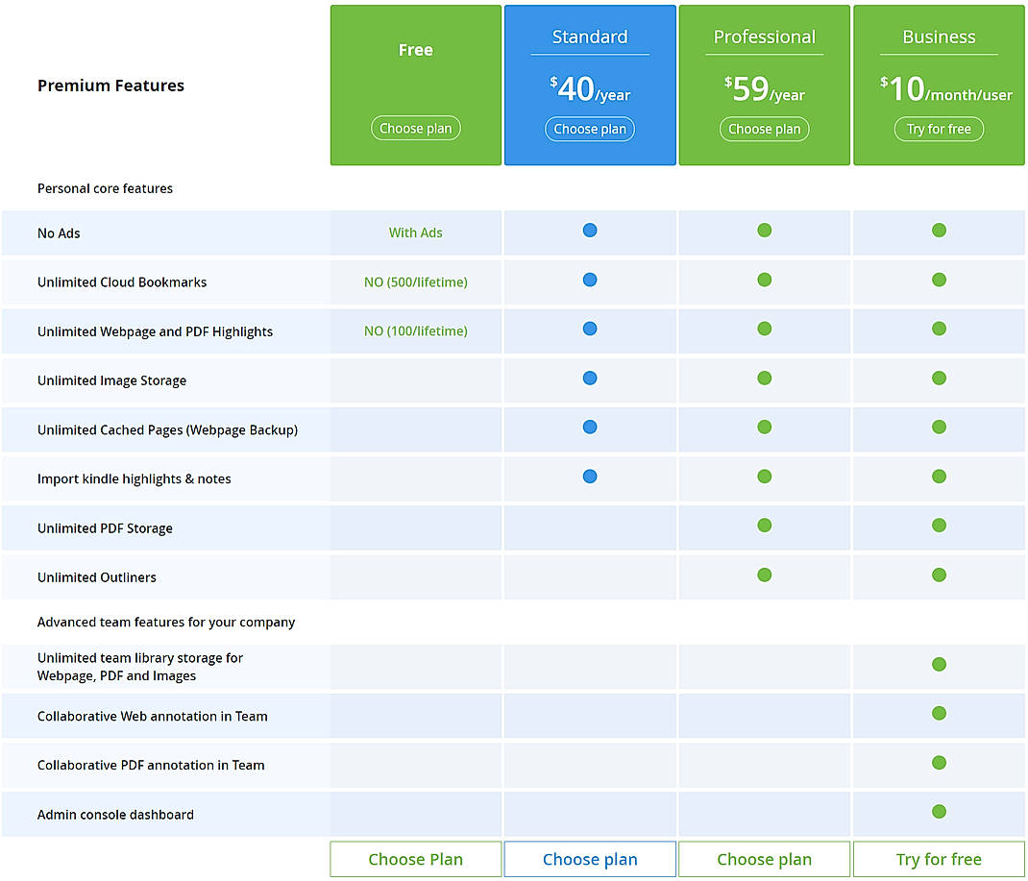Click Choose plan in Standard header card
Viewport: 1028px width, 881px height.
[x=589, y=129]
